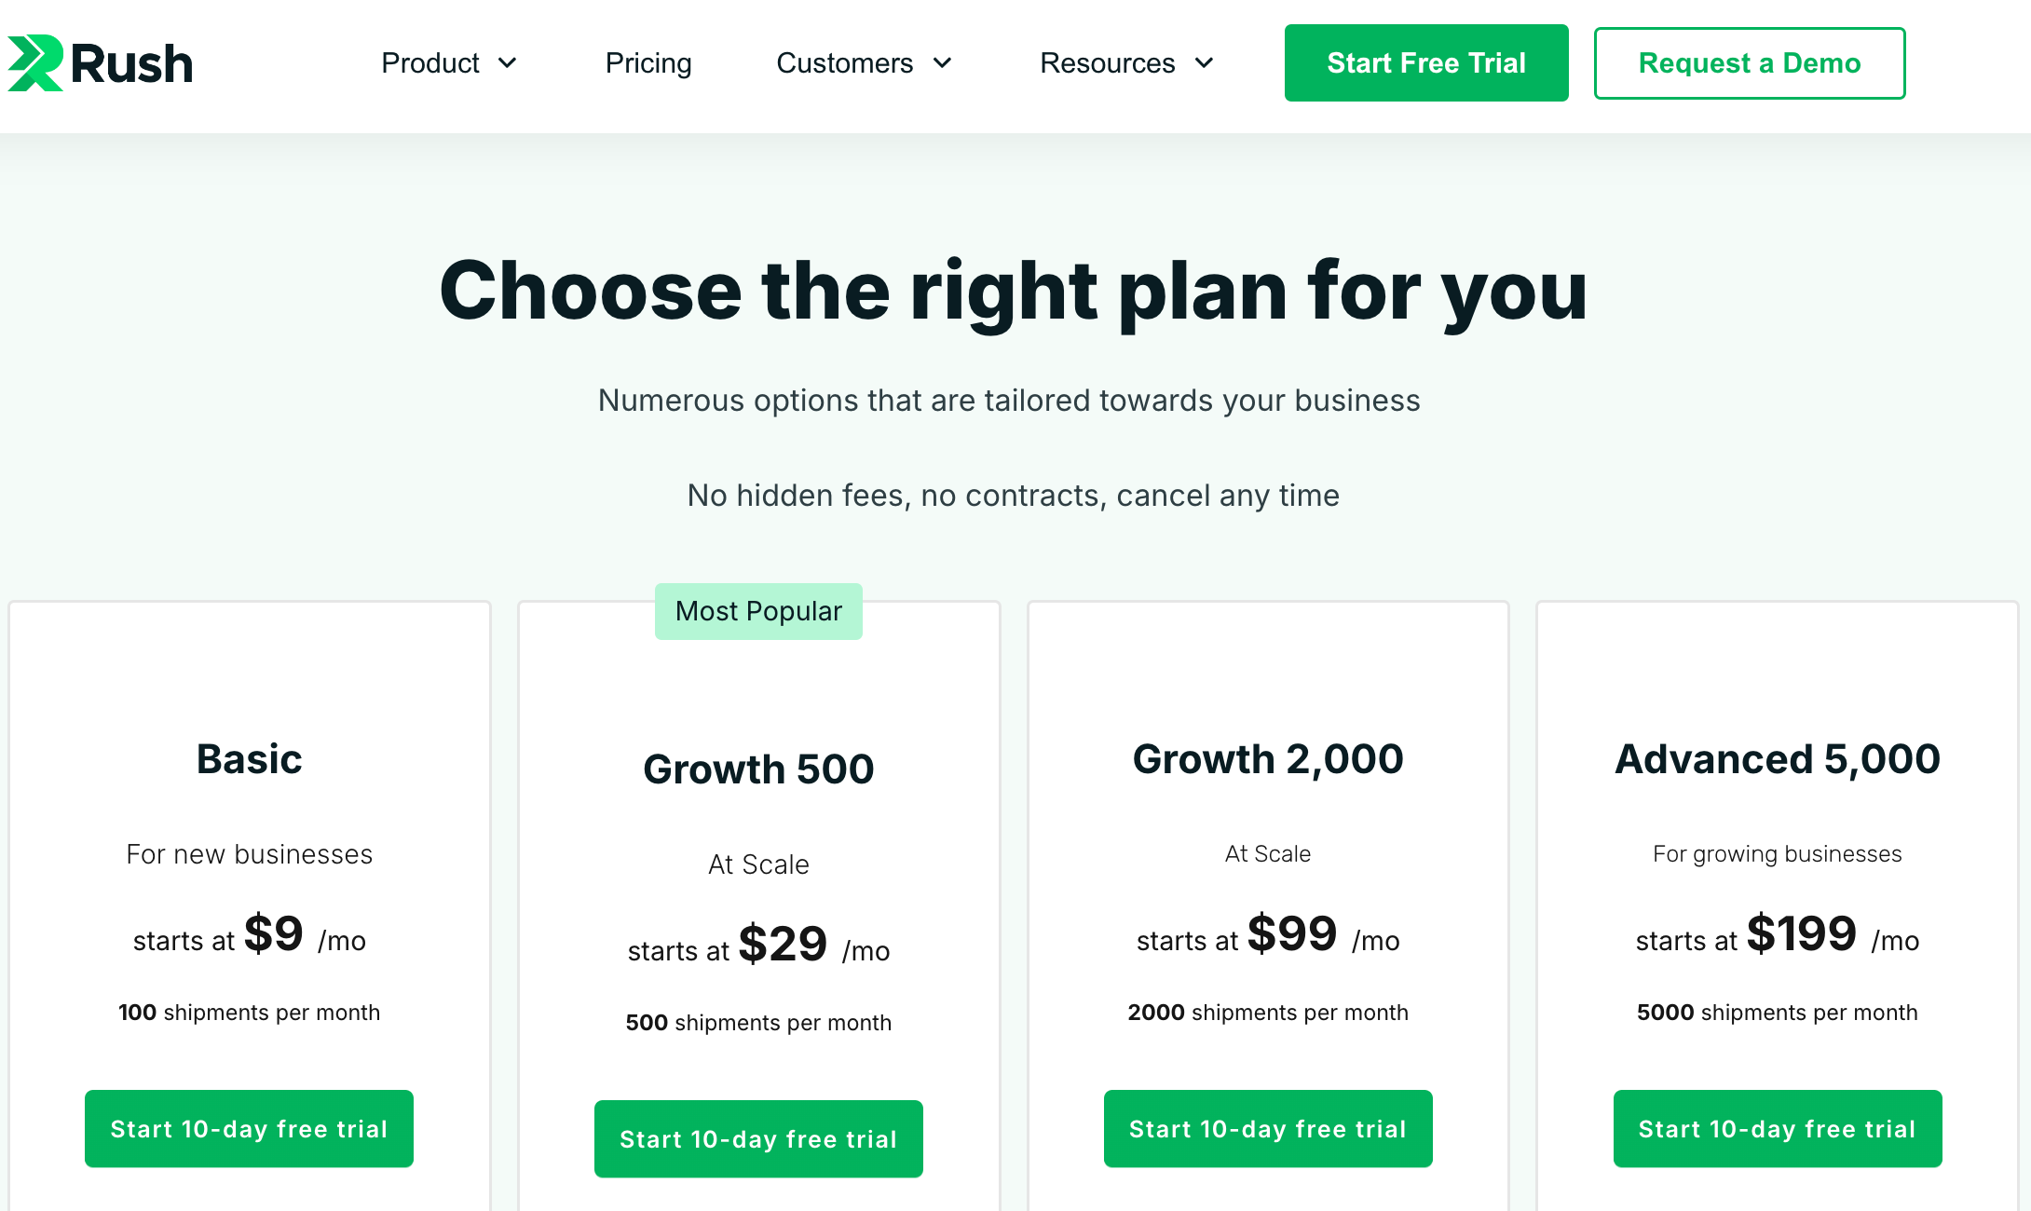The height and width of the screenshot is (1211, 2031).
Task: Expand the Resources dropdown chevron
Action: click(1205, 63)
